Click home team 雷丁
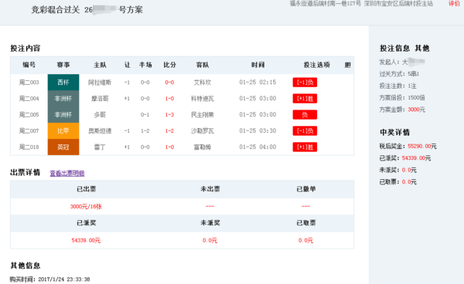The width and height of the screenshot is (464, 284). 100,147
